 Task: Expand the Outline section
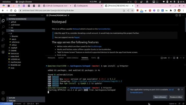click(x=26, y=98)
